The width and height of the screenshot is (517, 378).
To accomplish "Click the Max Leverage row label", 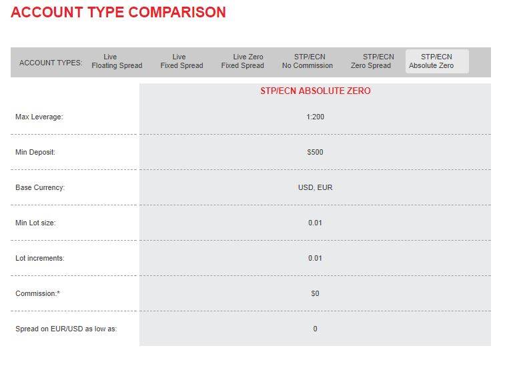I will [39, 117].
